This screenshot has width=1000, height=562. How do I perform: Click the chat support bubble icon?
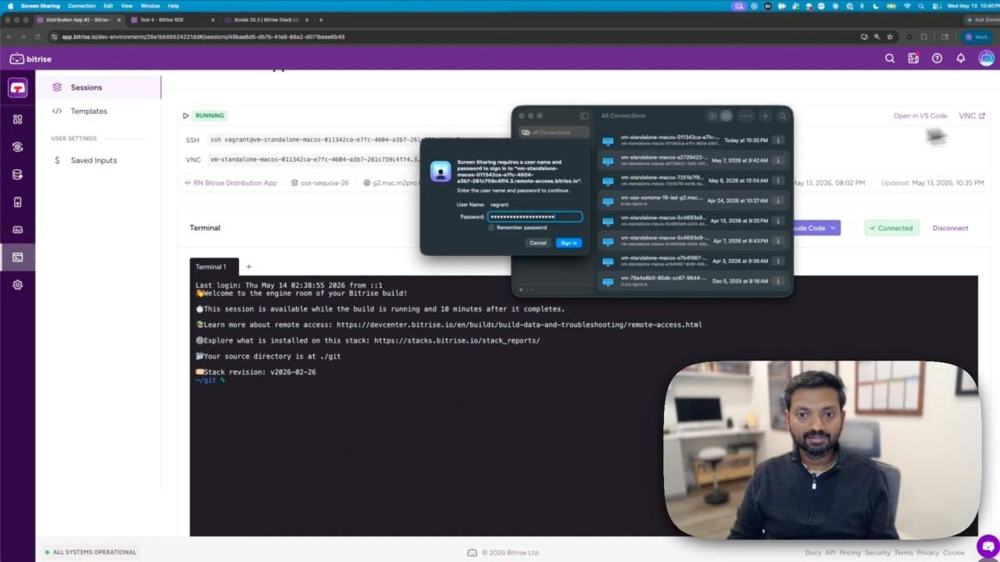(987, 546)
